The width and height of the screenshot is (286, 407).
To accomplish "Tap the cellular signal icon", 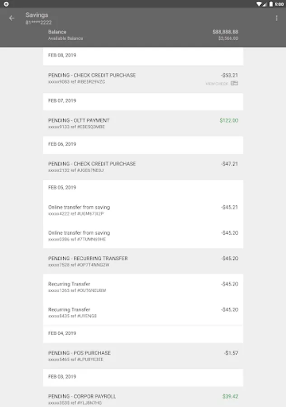I will [x=265, y=4].
